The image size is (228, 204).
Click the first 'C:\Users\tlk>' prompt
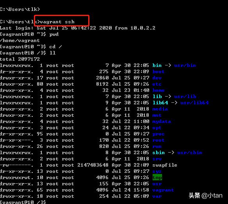pyautogui.click(x=20, y=9)
